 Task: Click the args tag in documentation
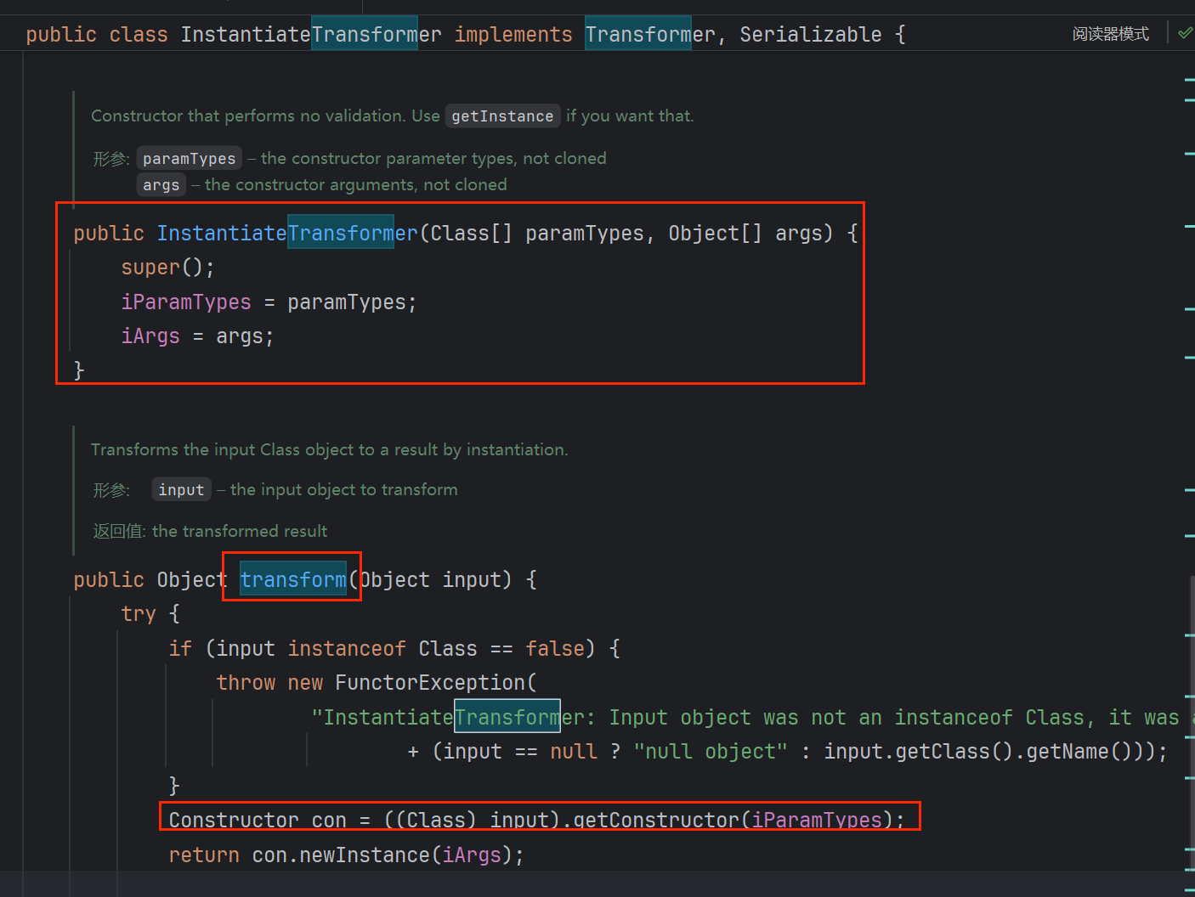tap(161, 185)
